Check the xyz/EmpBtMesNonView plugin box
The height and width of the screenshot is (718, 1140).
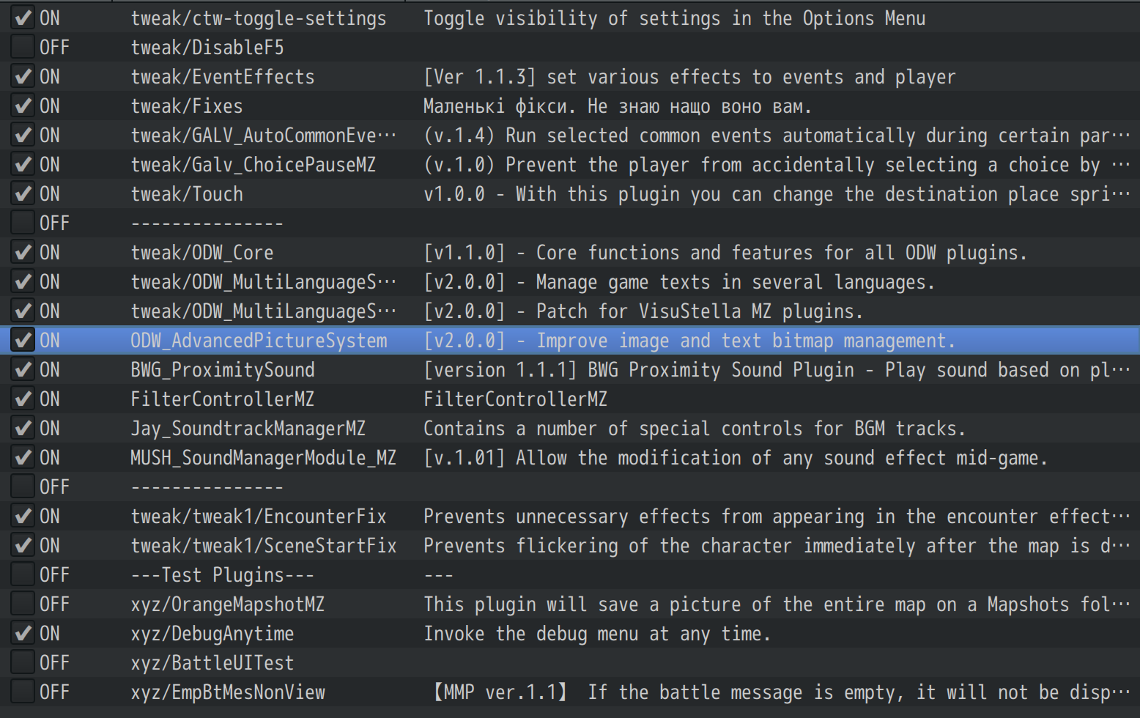[23, 692]
